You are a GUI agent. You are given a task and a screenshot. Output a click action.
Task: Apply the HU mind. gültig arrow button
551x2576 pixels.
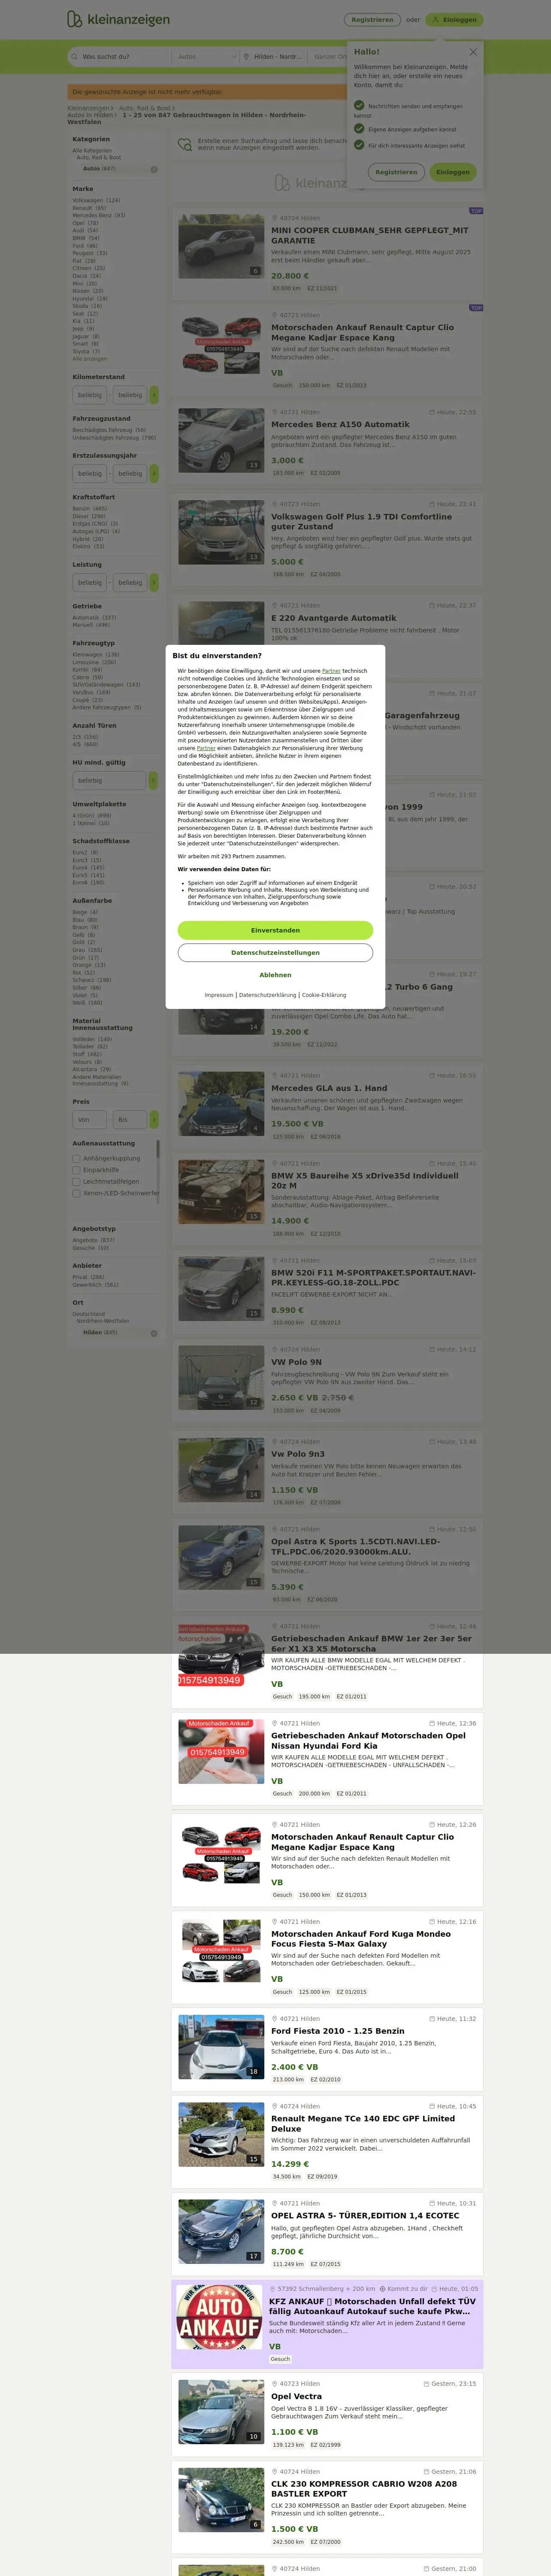(x=154, y=780)
